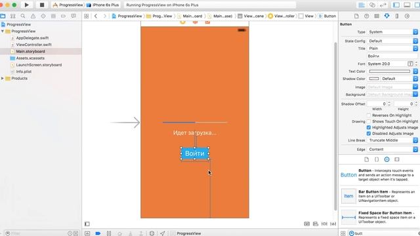
Task: Select the Идет загрузка label
Action: 195,132
